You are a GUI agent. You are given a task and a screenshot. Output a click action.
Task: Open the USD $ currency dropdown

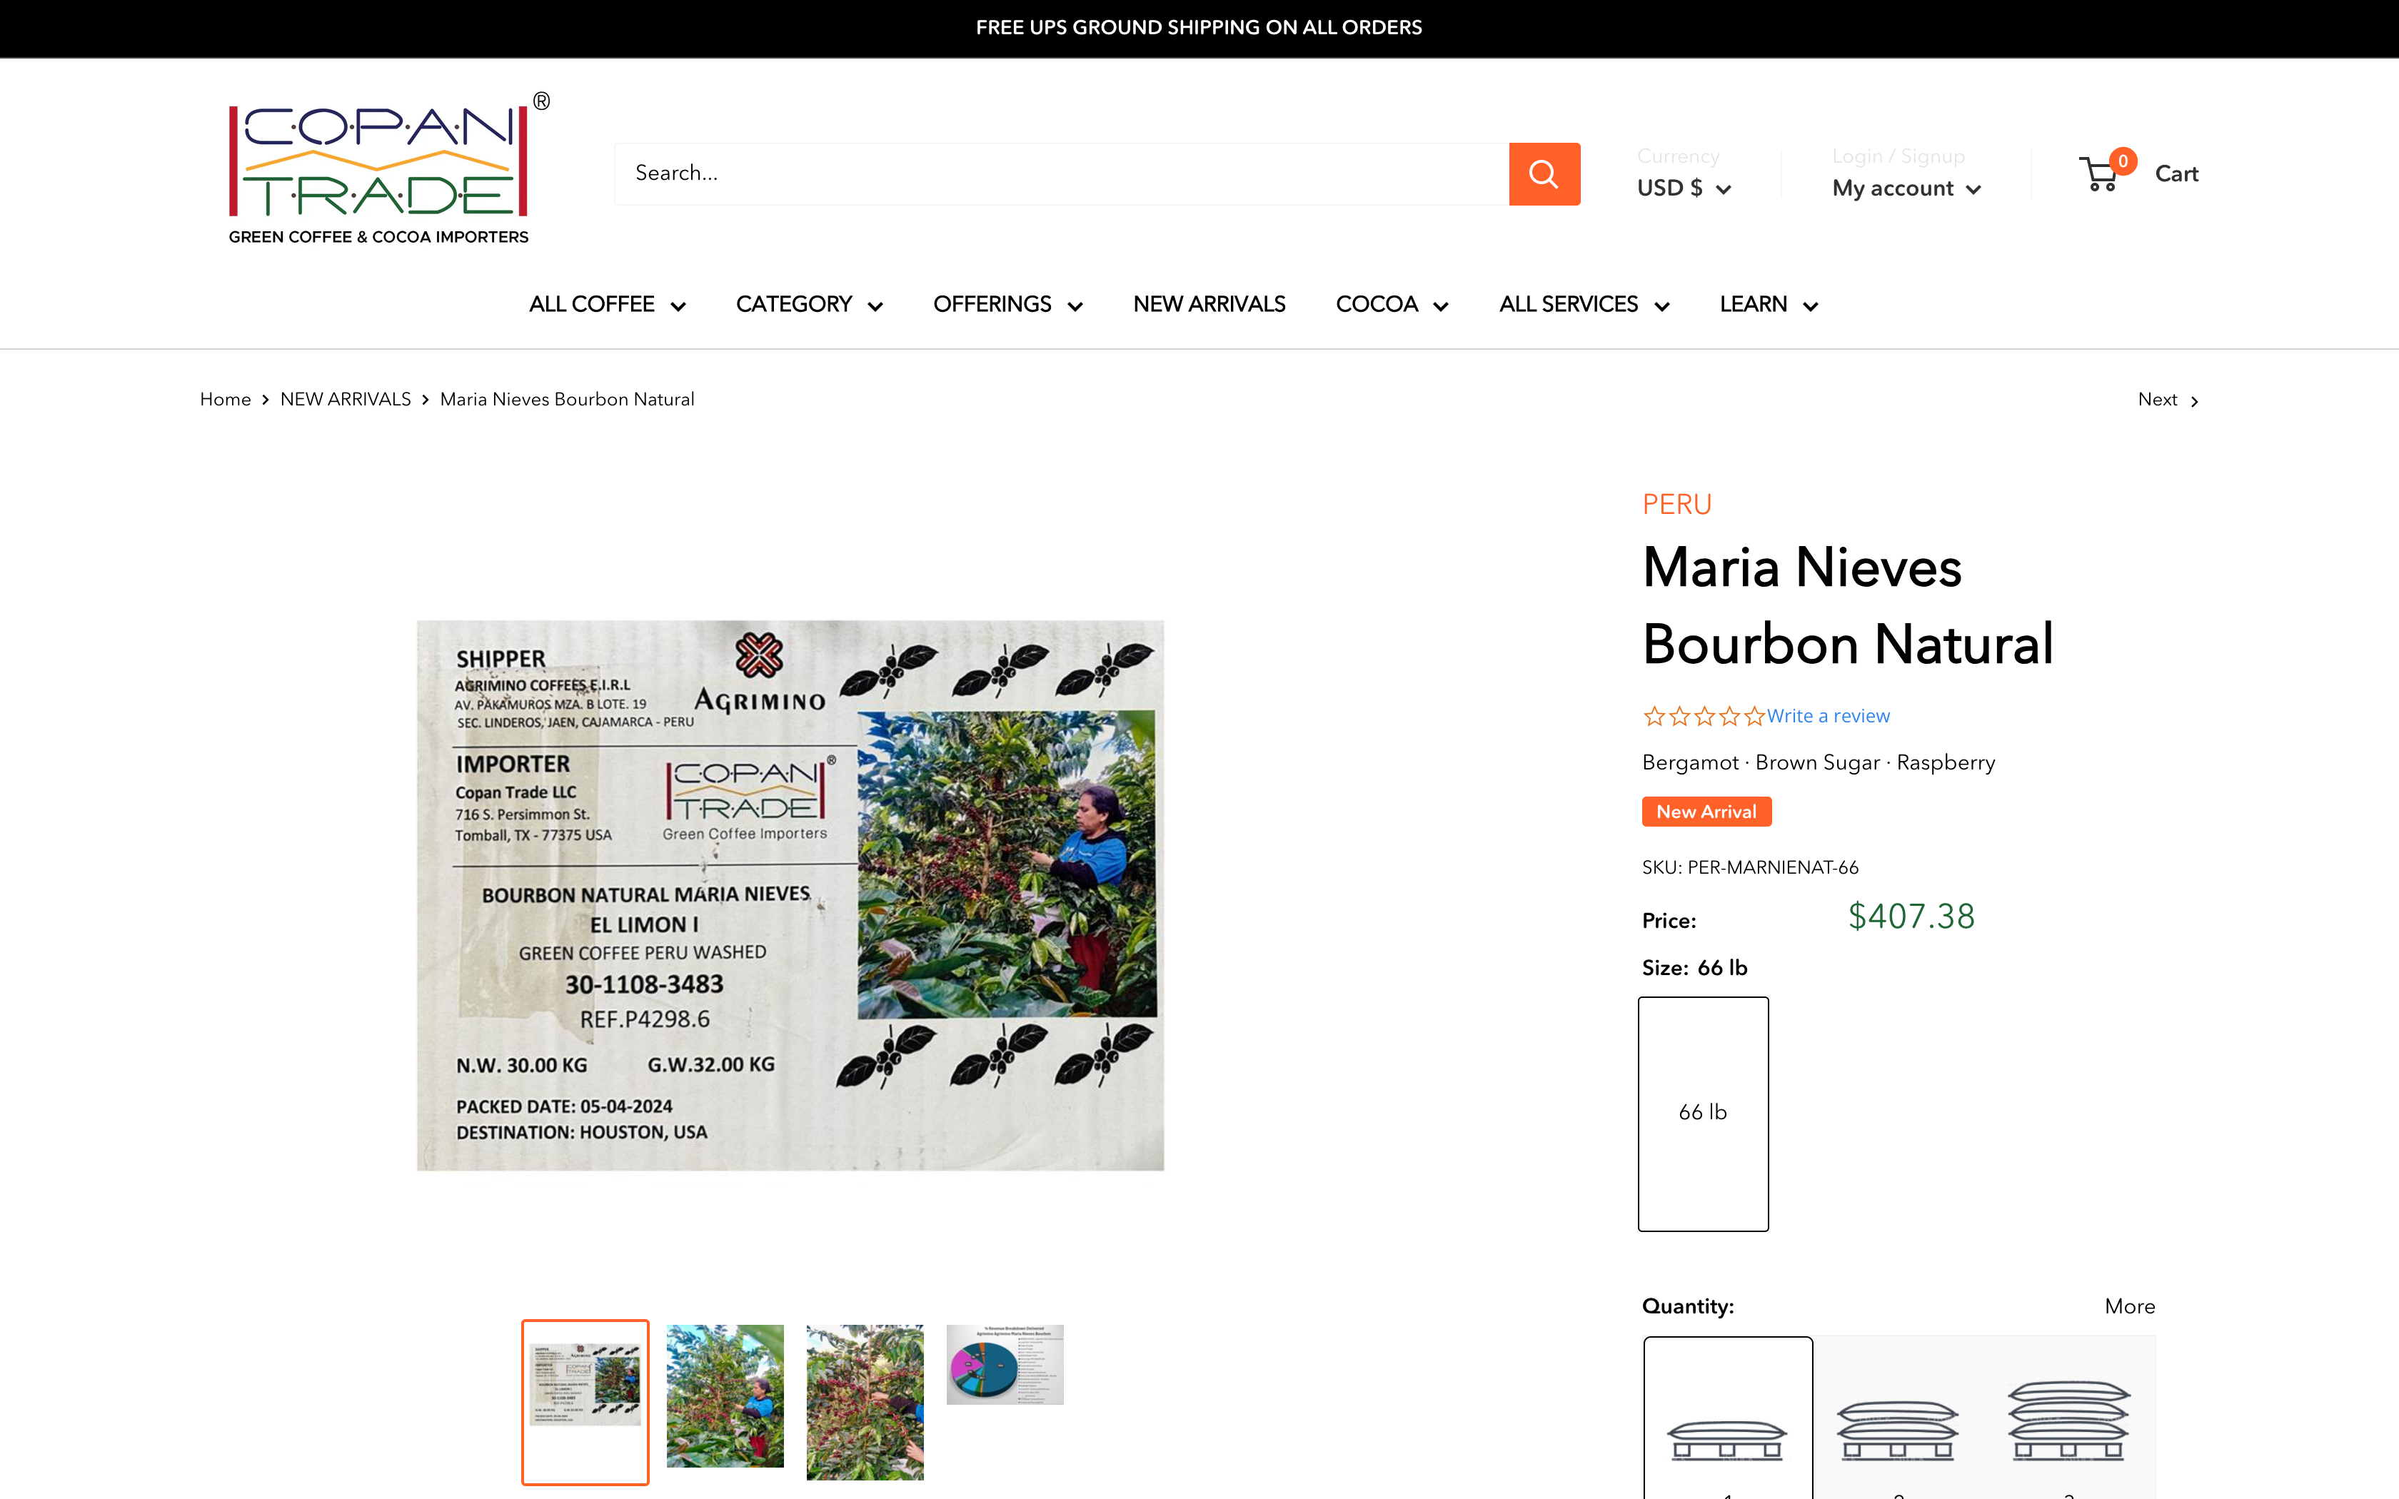point(1684,188)
